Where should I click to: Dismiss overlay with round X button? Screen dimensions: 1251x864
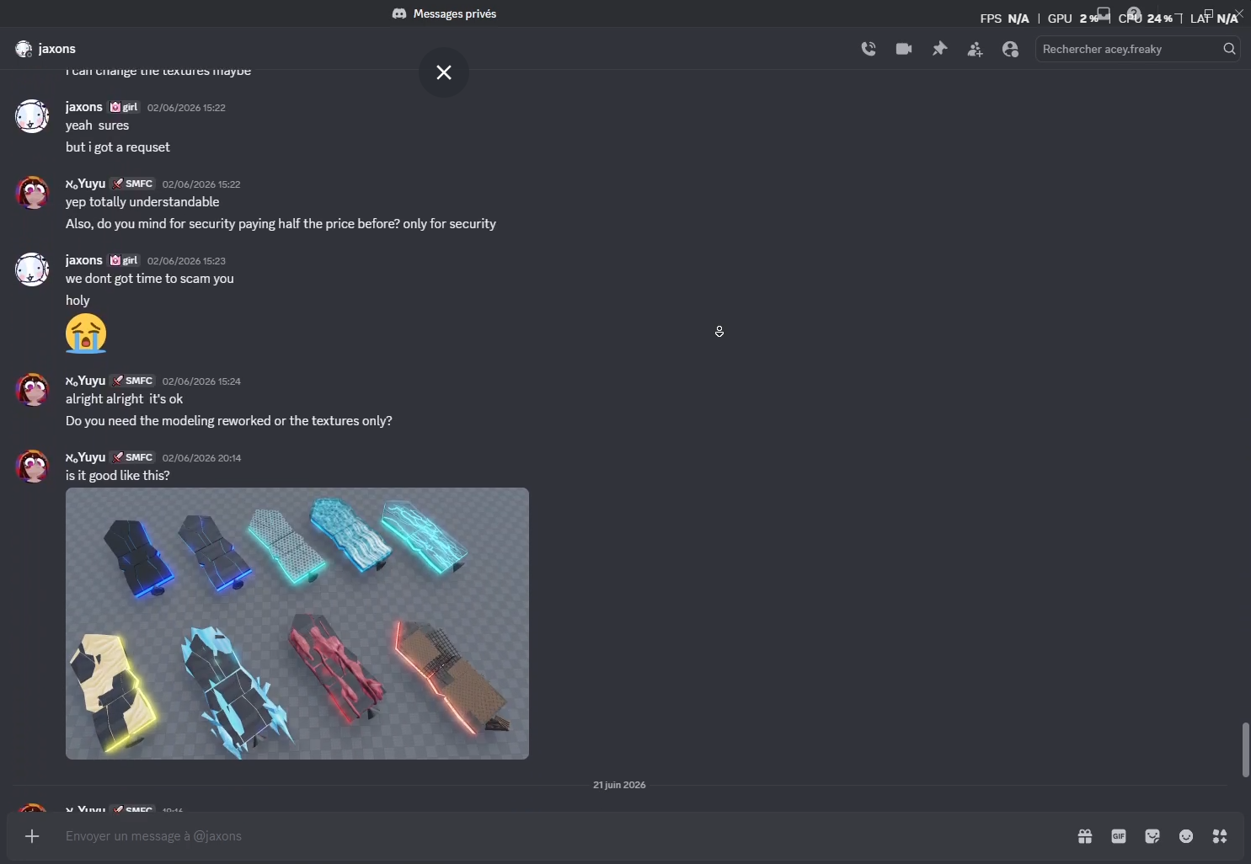coord(444,72)
